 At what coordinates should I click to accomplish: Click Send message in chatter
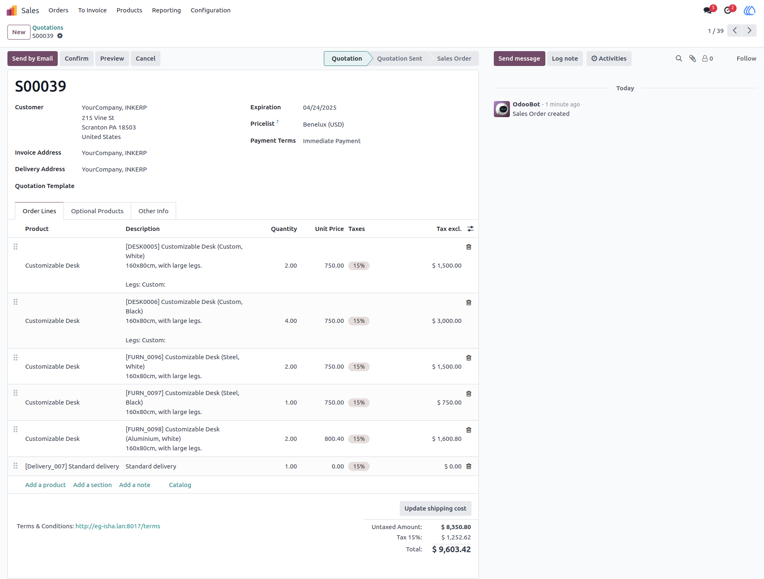pos(519,59)
